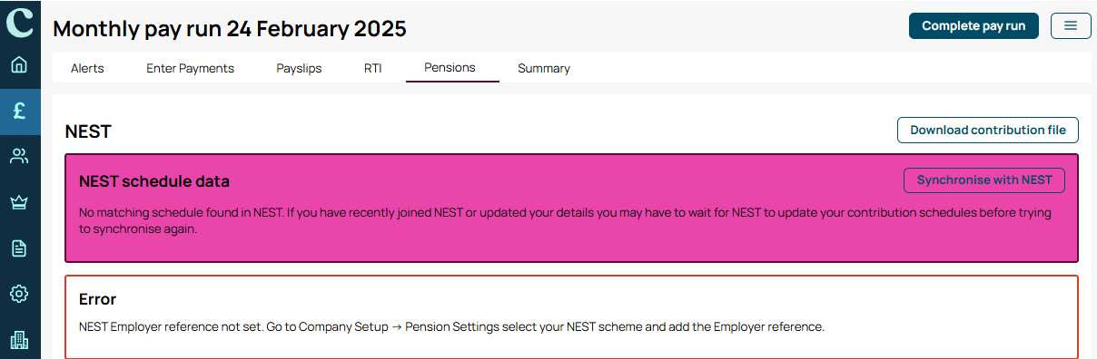Open the Payslips tab
1097x359 pixels.
[x=299, y=68]
